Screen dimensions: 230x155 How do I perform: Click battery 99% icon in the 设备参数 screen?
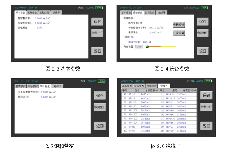tap(205, 7)
